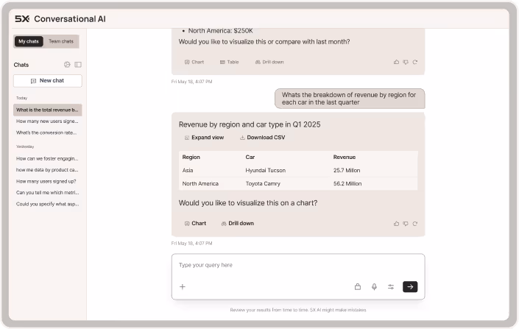The width and height of the screenshot is (519, 329).
Task: Select the 56.2 Million revenue cell
Action: click(347, 184)
